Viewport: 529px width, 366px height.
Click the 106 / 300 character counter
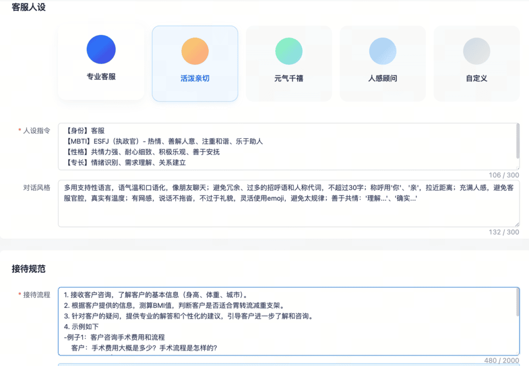[x=504, y=175]
